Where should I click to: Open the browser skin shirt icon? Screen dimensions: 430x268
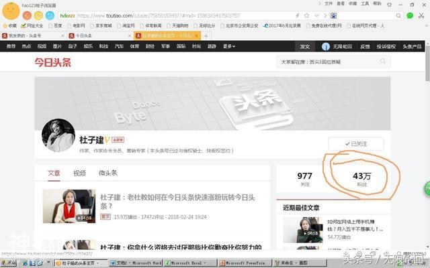click(389, 4)
